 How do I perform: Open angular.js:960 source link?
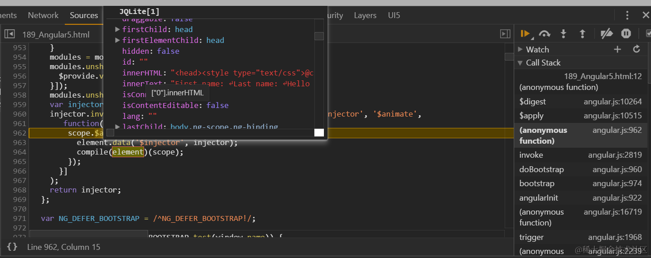pos(617,169)
